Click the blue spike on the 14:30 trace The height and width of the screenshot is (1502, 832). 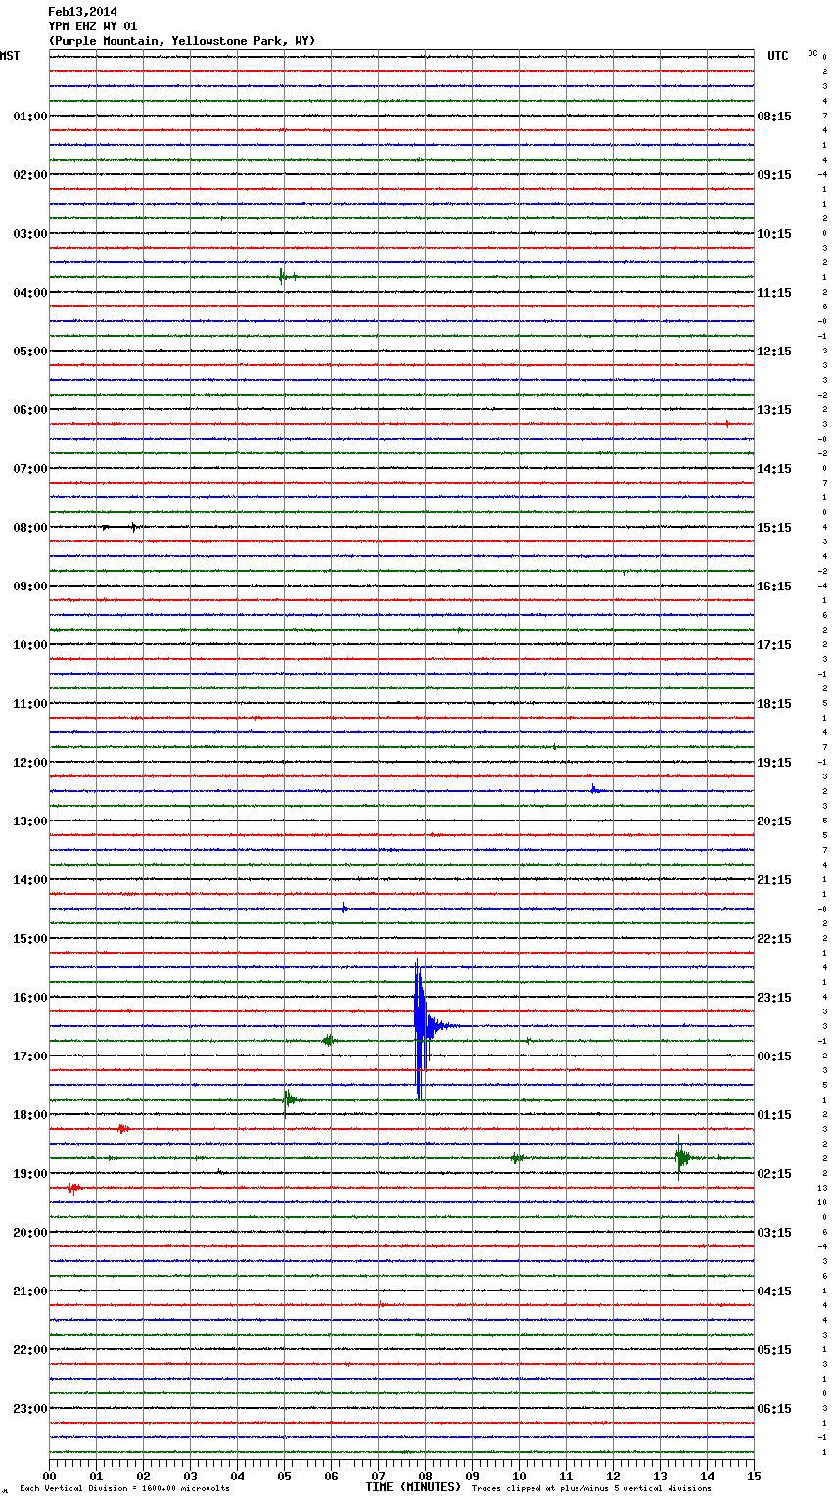(345, 908)
